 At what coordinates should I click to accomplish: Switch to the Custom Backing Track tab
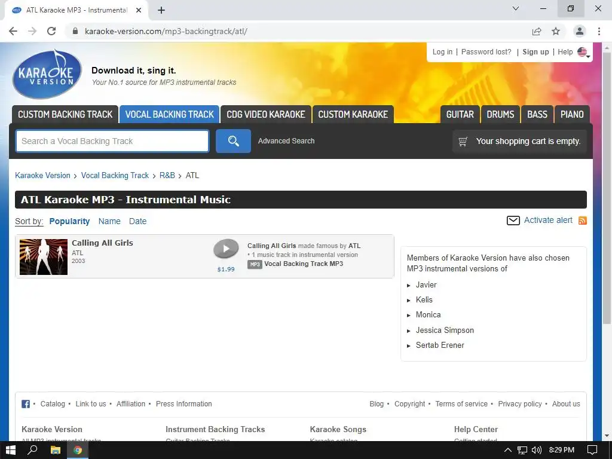click(65, 114)
